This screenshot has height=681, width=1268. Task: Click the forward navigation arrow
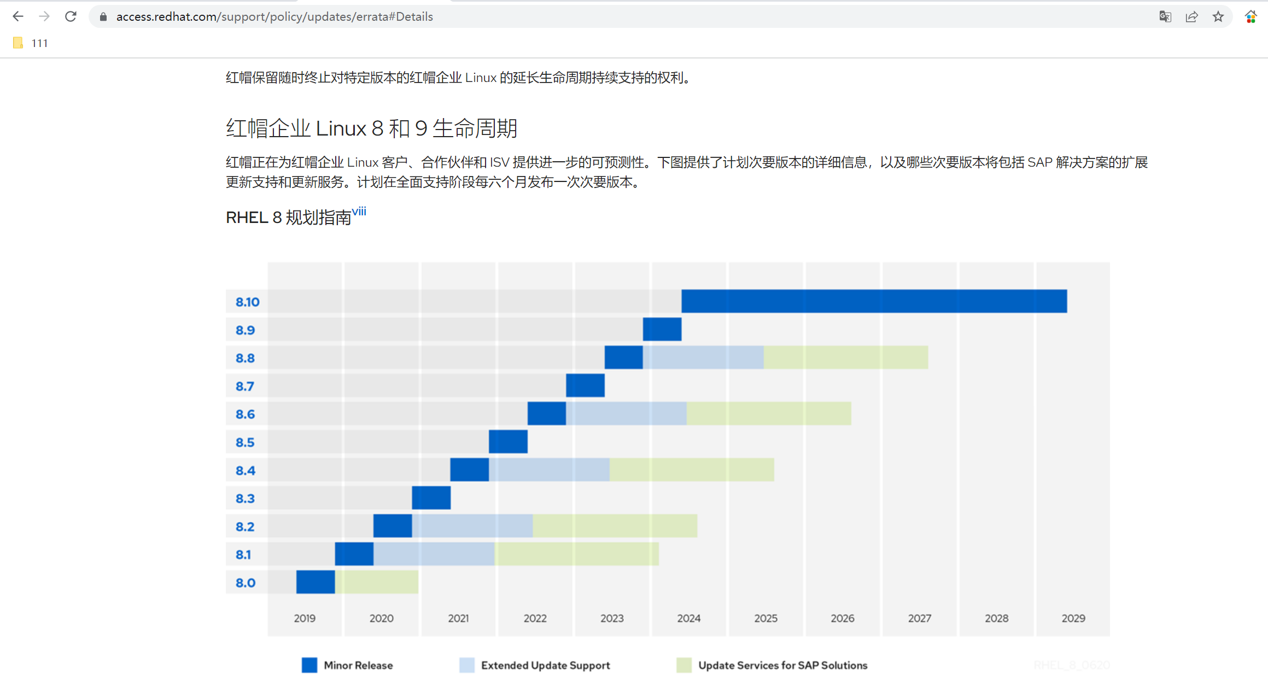click(44, 16)
